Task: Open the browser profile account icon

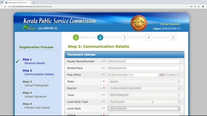Action: click(203, 6)
